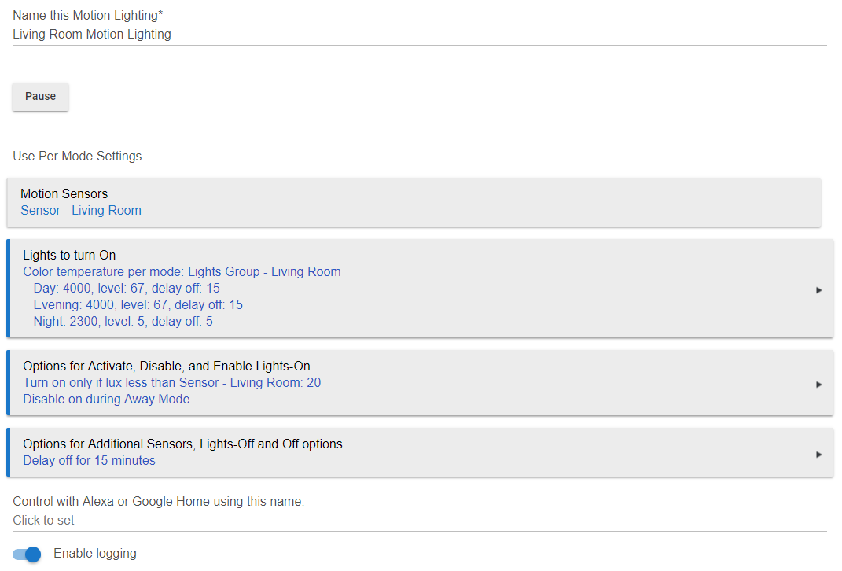Click the Name this Motion Lighting label
This screenshot has width=842, height=571.
(88, 16)
